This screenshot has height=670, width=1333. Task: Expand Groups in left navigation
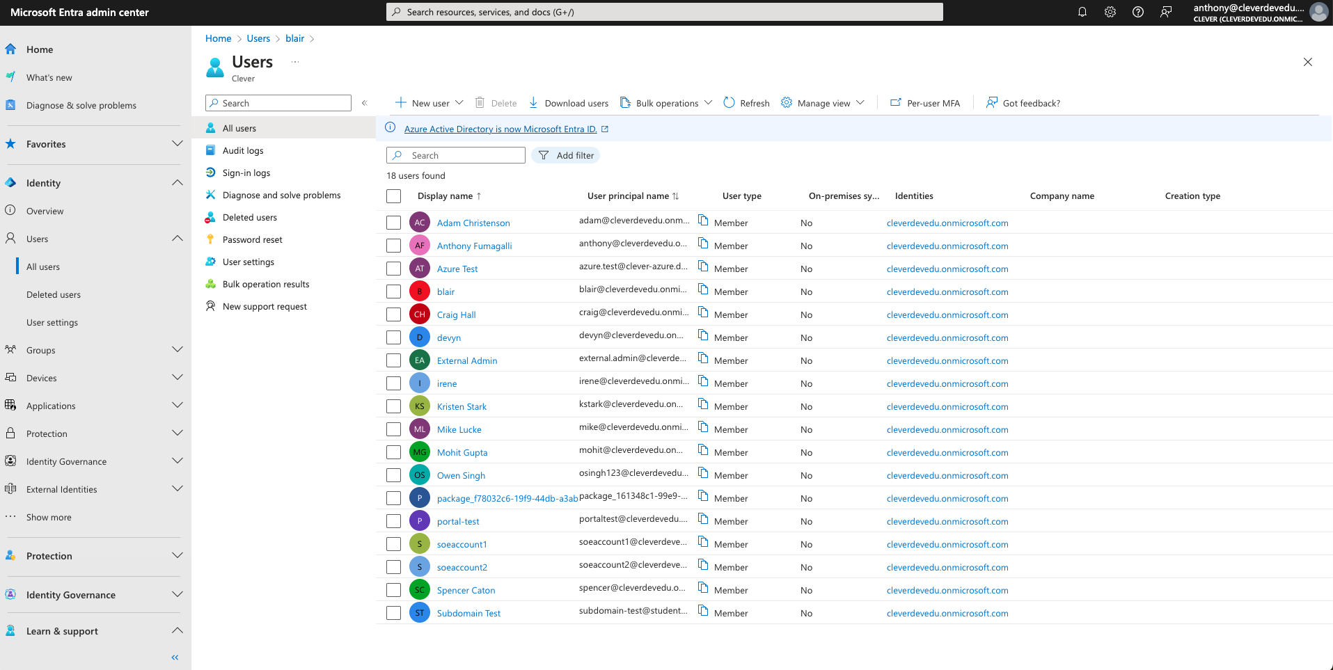click(x=178, y=350)
